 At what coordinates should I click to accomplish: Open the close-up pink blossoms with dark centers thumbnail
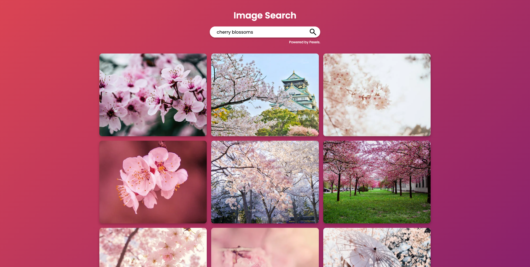point(153,95)
